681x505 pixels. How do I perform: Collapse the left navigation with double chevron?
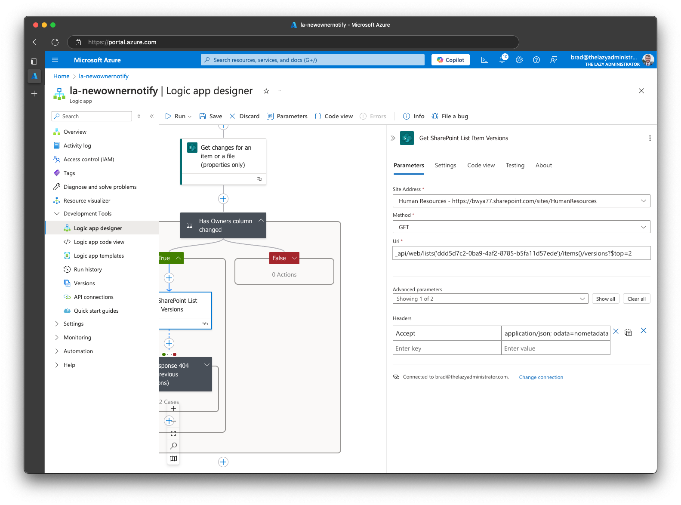click(151, 116)
